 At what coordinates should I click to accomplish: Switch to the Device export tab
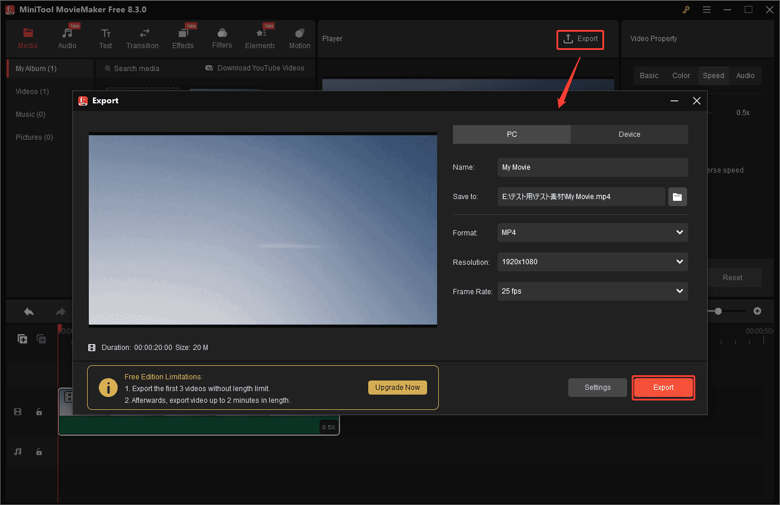(629, 134)
